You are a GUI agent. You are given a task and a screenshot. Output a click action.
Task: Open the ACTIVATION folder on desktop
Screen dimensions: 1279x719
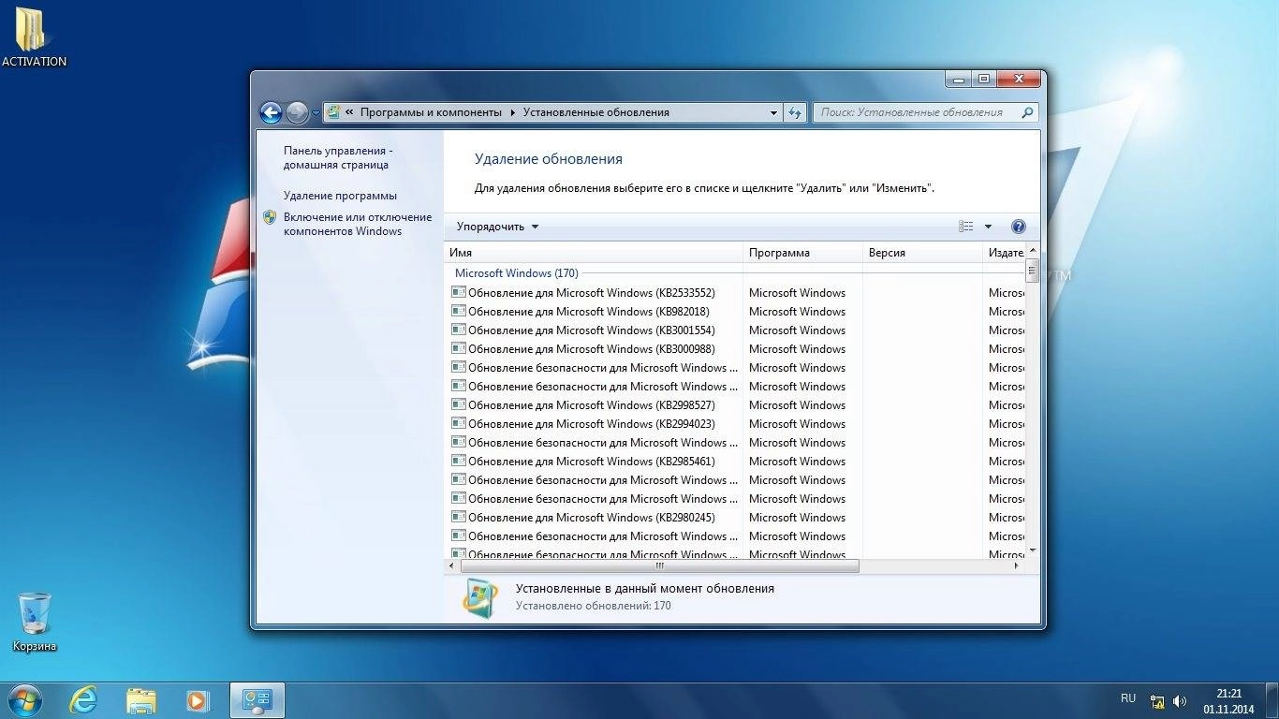[x=34, y=37]
